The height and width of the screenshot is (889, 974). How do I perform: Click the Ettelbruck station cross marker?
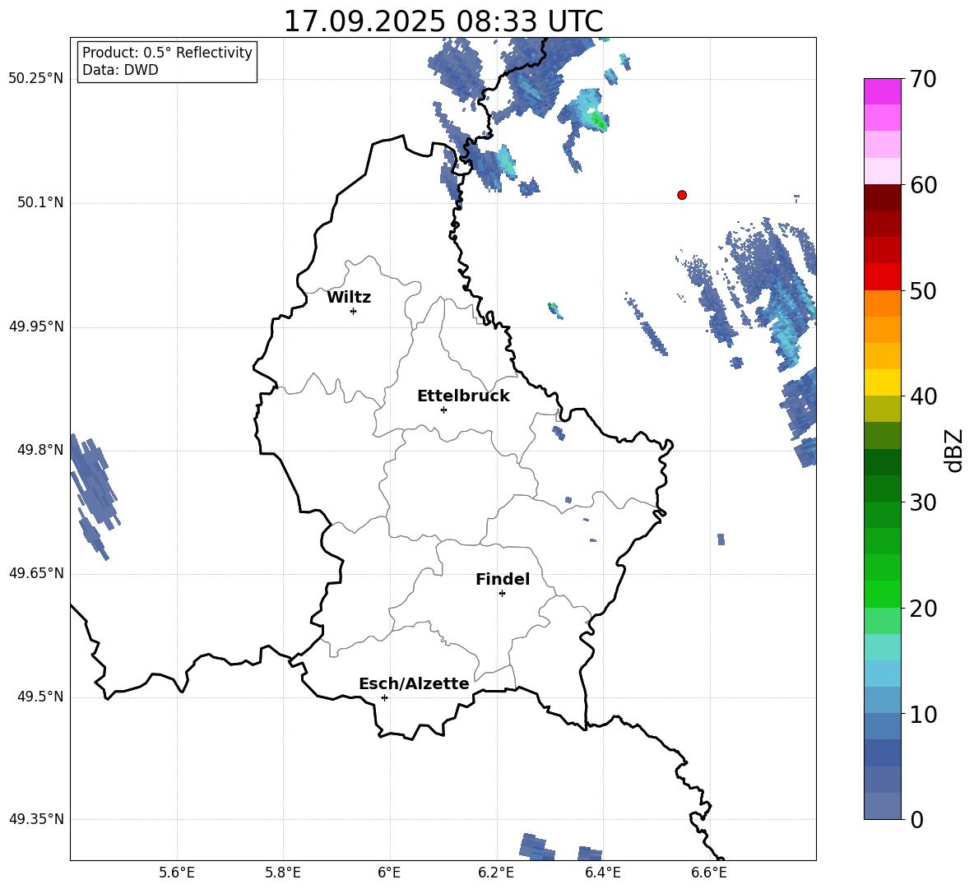(443, 410)
